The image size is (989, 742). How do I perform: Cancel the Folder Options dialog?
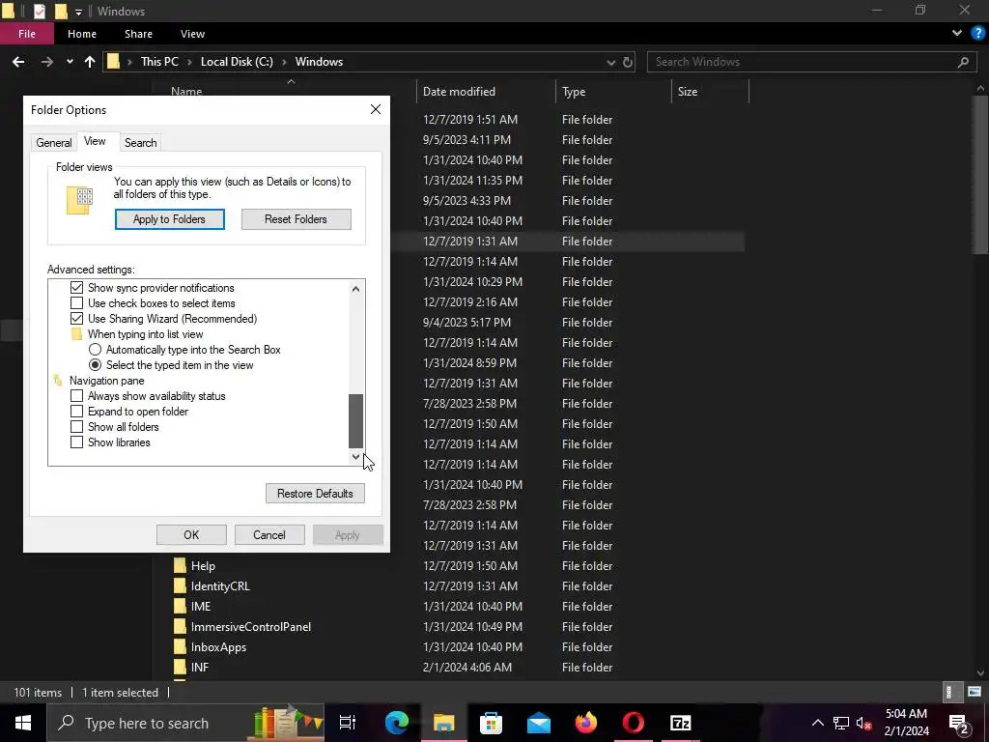click(x=269, y=535)
